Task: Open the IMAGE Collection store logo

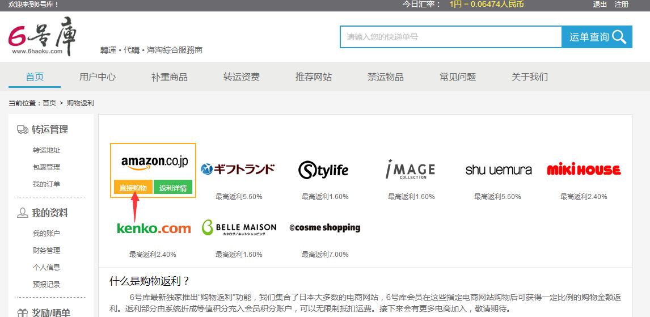Action: tap(410, 169)
